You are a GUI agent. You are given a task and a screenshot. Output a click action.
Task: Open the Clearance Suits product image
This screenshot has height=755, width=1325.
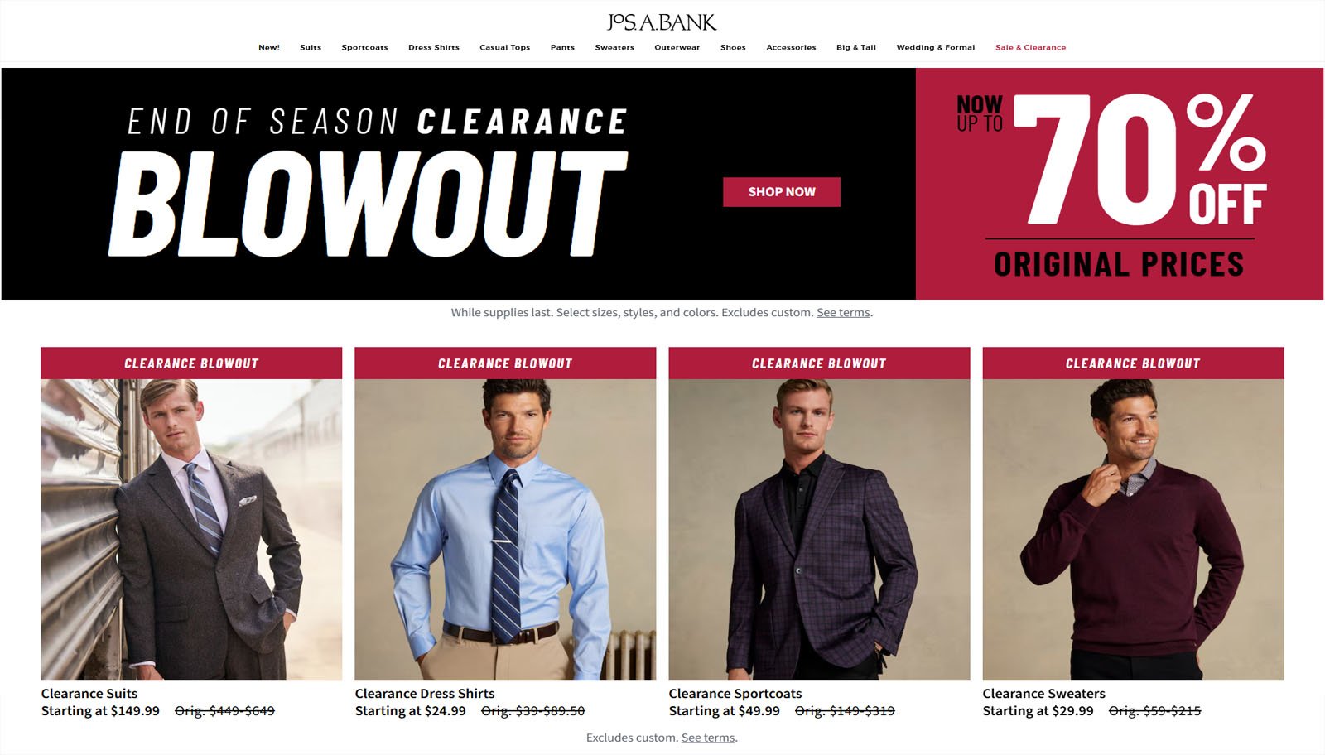(x=191, y=529)
